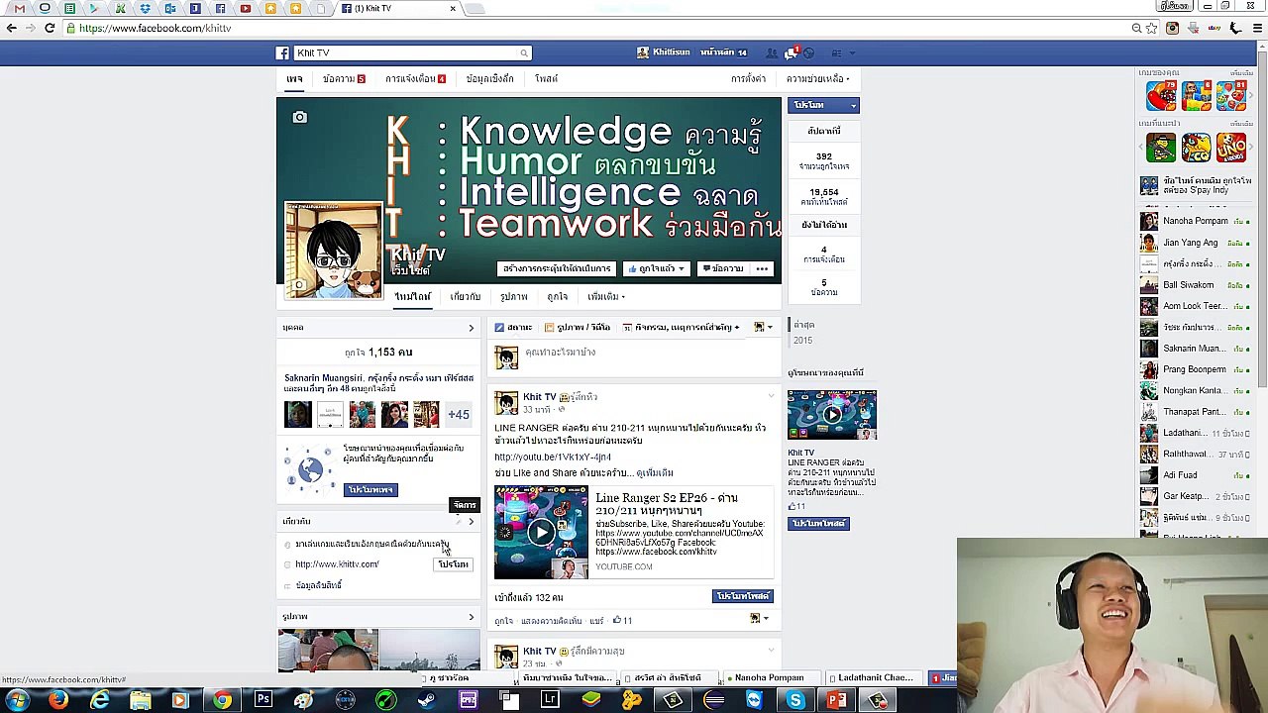Open the ถูกใจแล้ว liked dropdown on cover

click(656, 268)
